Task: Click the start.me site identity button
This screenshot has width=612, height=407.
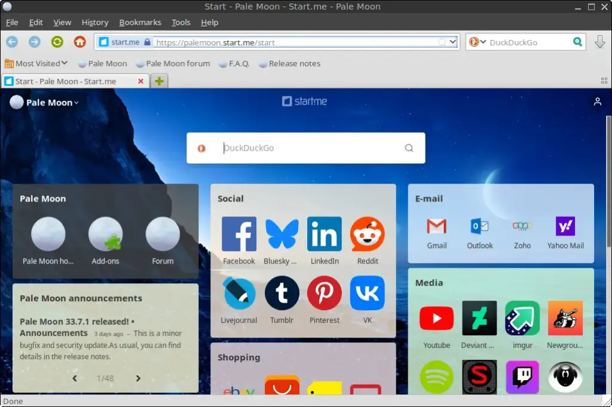Action: pyautogui.click(x=124, y=42)
